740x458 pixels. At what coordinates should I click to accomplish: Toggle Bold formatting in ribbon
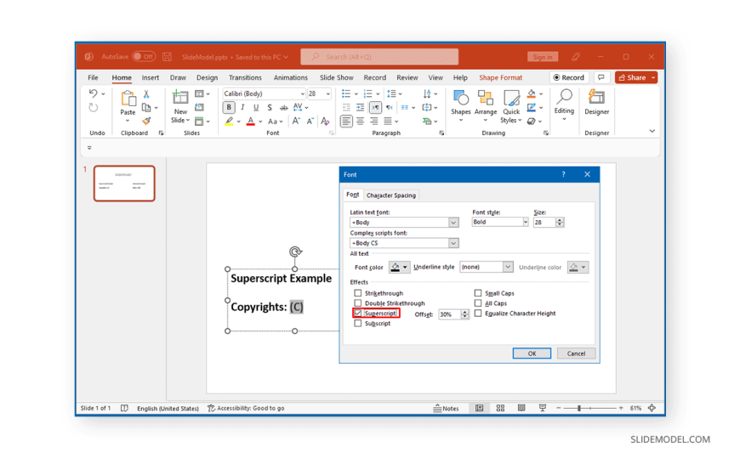pos(229,108)
